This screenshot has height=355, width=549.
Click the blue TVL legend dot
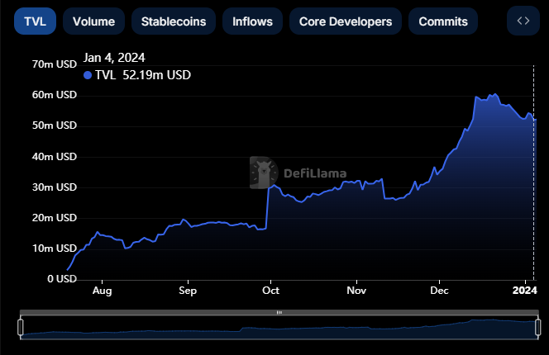[x=88, y=75]
